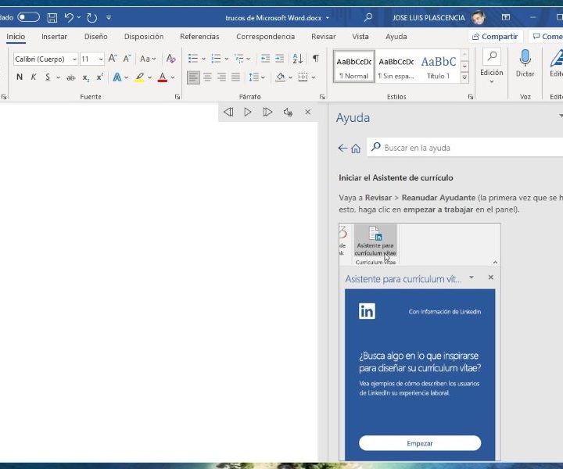The height and width of the screenshot is (469, 563).
Task: Start dictation with the Dictar microphone
Action: click(525, 63)
